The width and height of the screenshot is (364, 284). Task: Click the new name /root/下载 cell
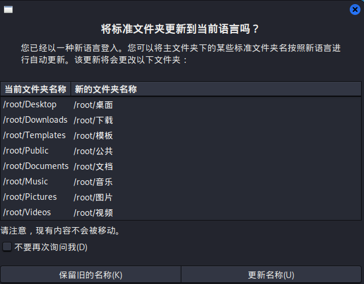click(93, 120)
